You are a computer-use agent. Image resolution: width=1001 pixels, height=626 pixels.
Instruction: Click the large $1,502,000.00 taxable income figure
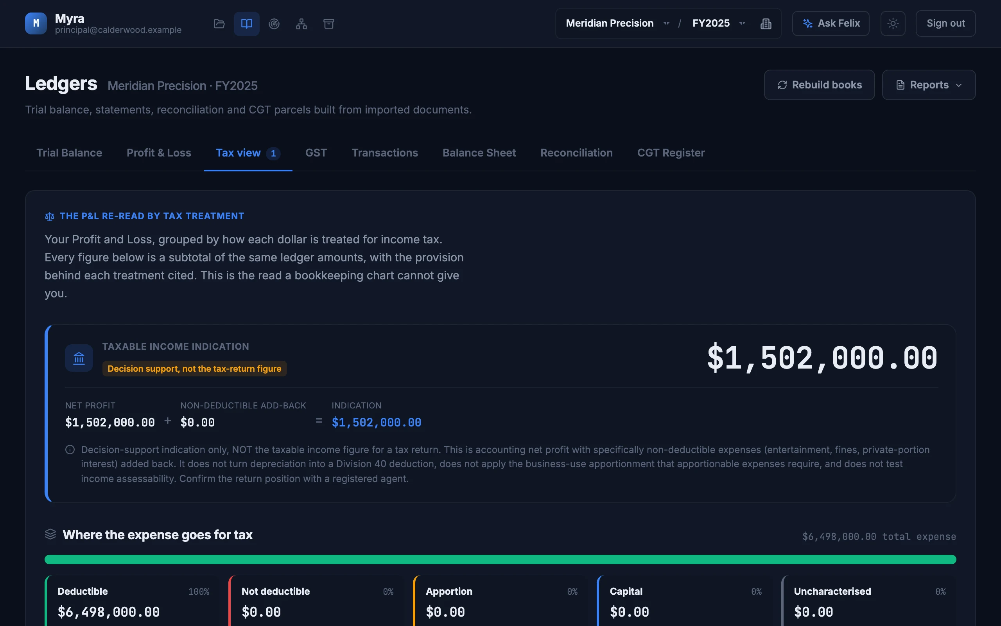pos(822,358)
